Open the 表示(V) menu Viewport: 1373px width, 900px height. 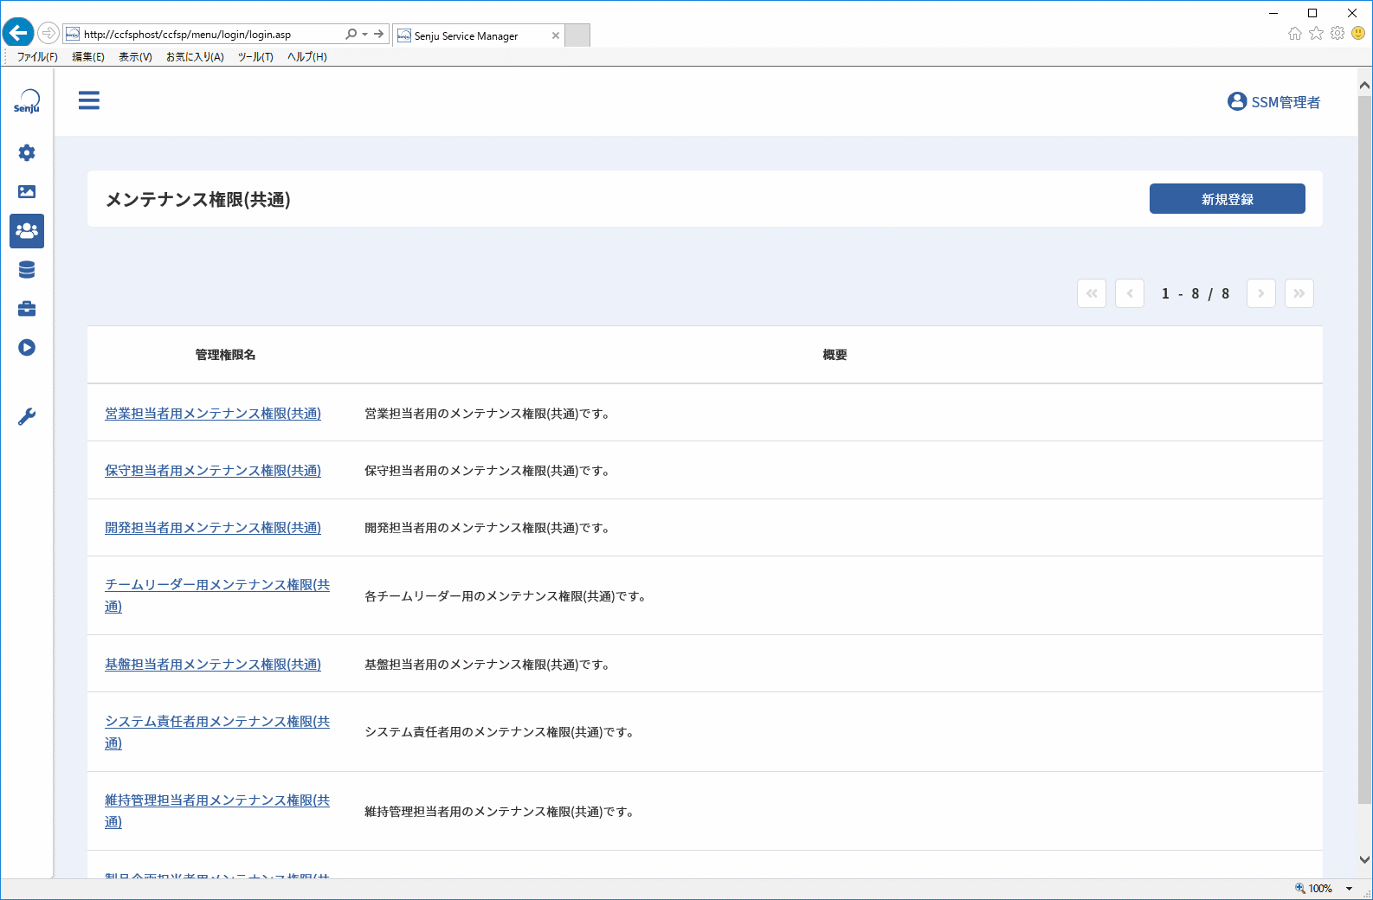click(x=135, y=57)
